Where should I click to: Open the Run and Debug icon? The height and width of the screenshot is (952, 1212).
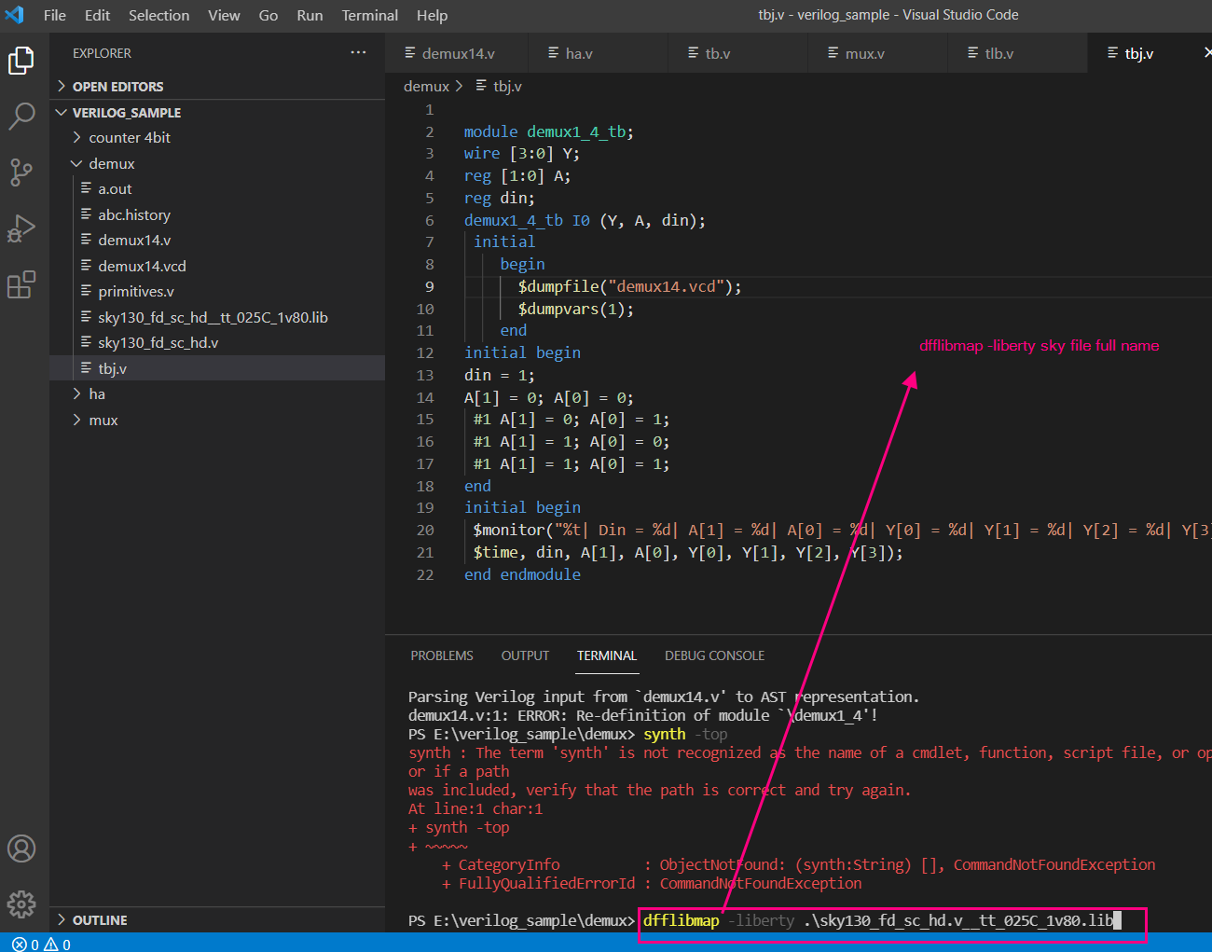coord(21,228)
